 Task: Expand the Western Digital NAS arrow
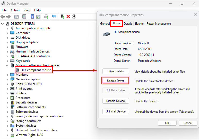(x=7, y=135)
